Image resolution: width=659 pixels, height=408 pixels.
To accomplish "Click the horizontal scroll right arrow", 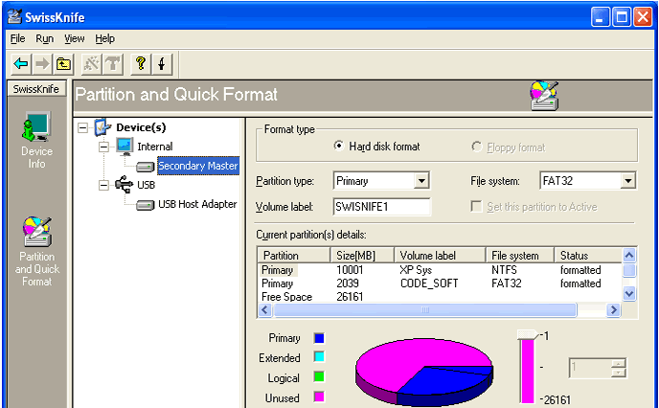I will point(614,310).
